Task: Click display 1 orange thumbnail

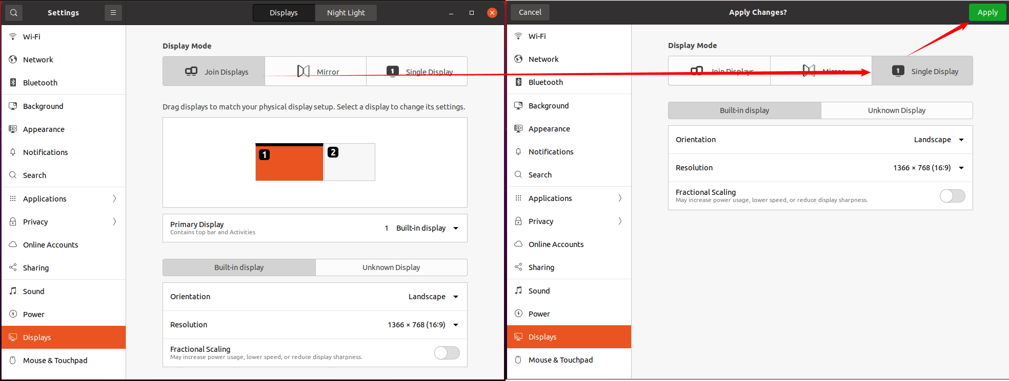Action: point(289,162)
